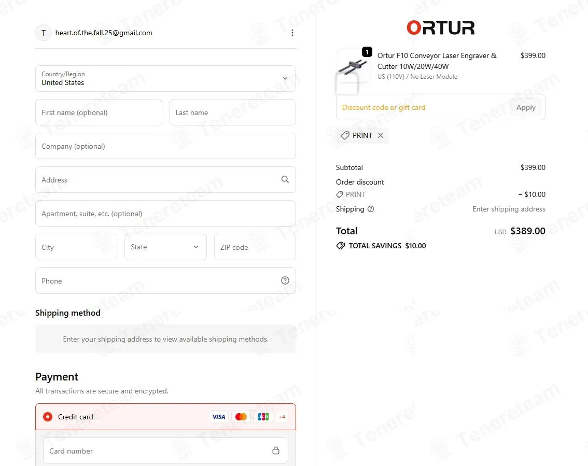Click the discount amount − $10.00
This screenshot has height=466, width=588.
532,194
